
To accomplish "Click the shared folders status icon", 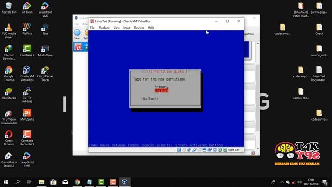I will [x=199, y=150].
